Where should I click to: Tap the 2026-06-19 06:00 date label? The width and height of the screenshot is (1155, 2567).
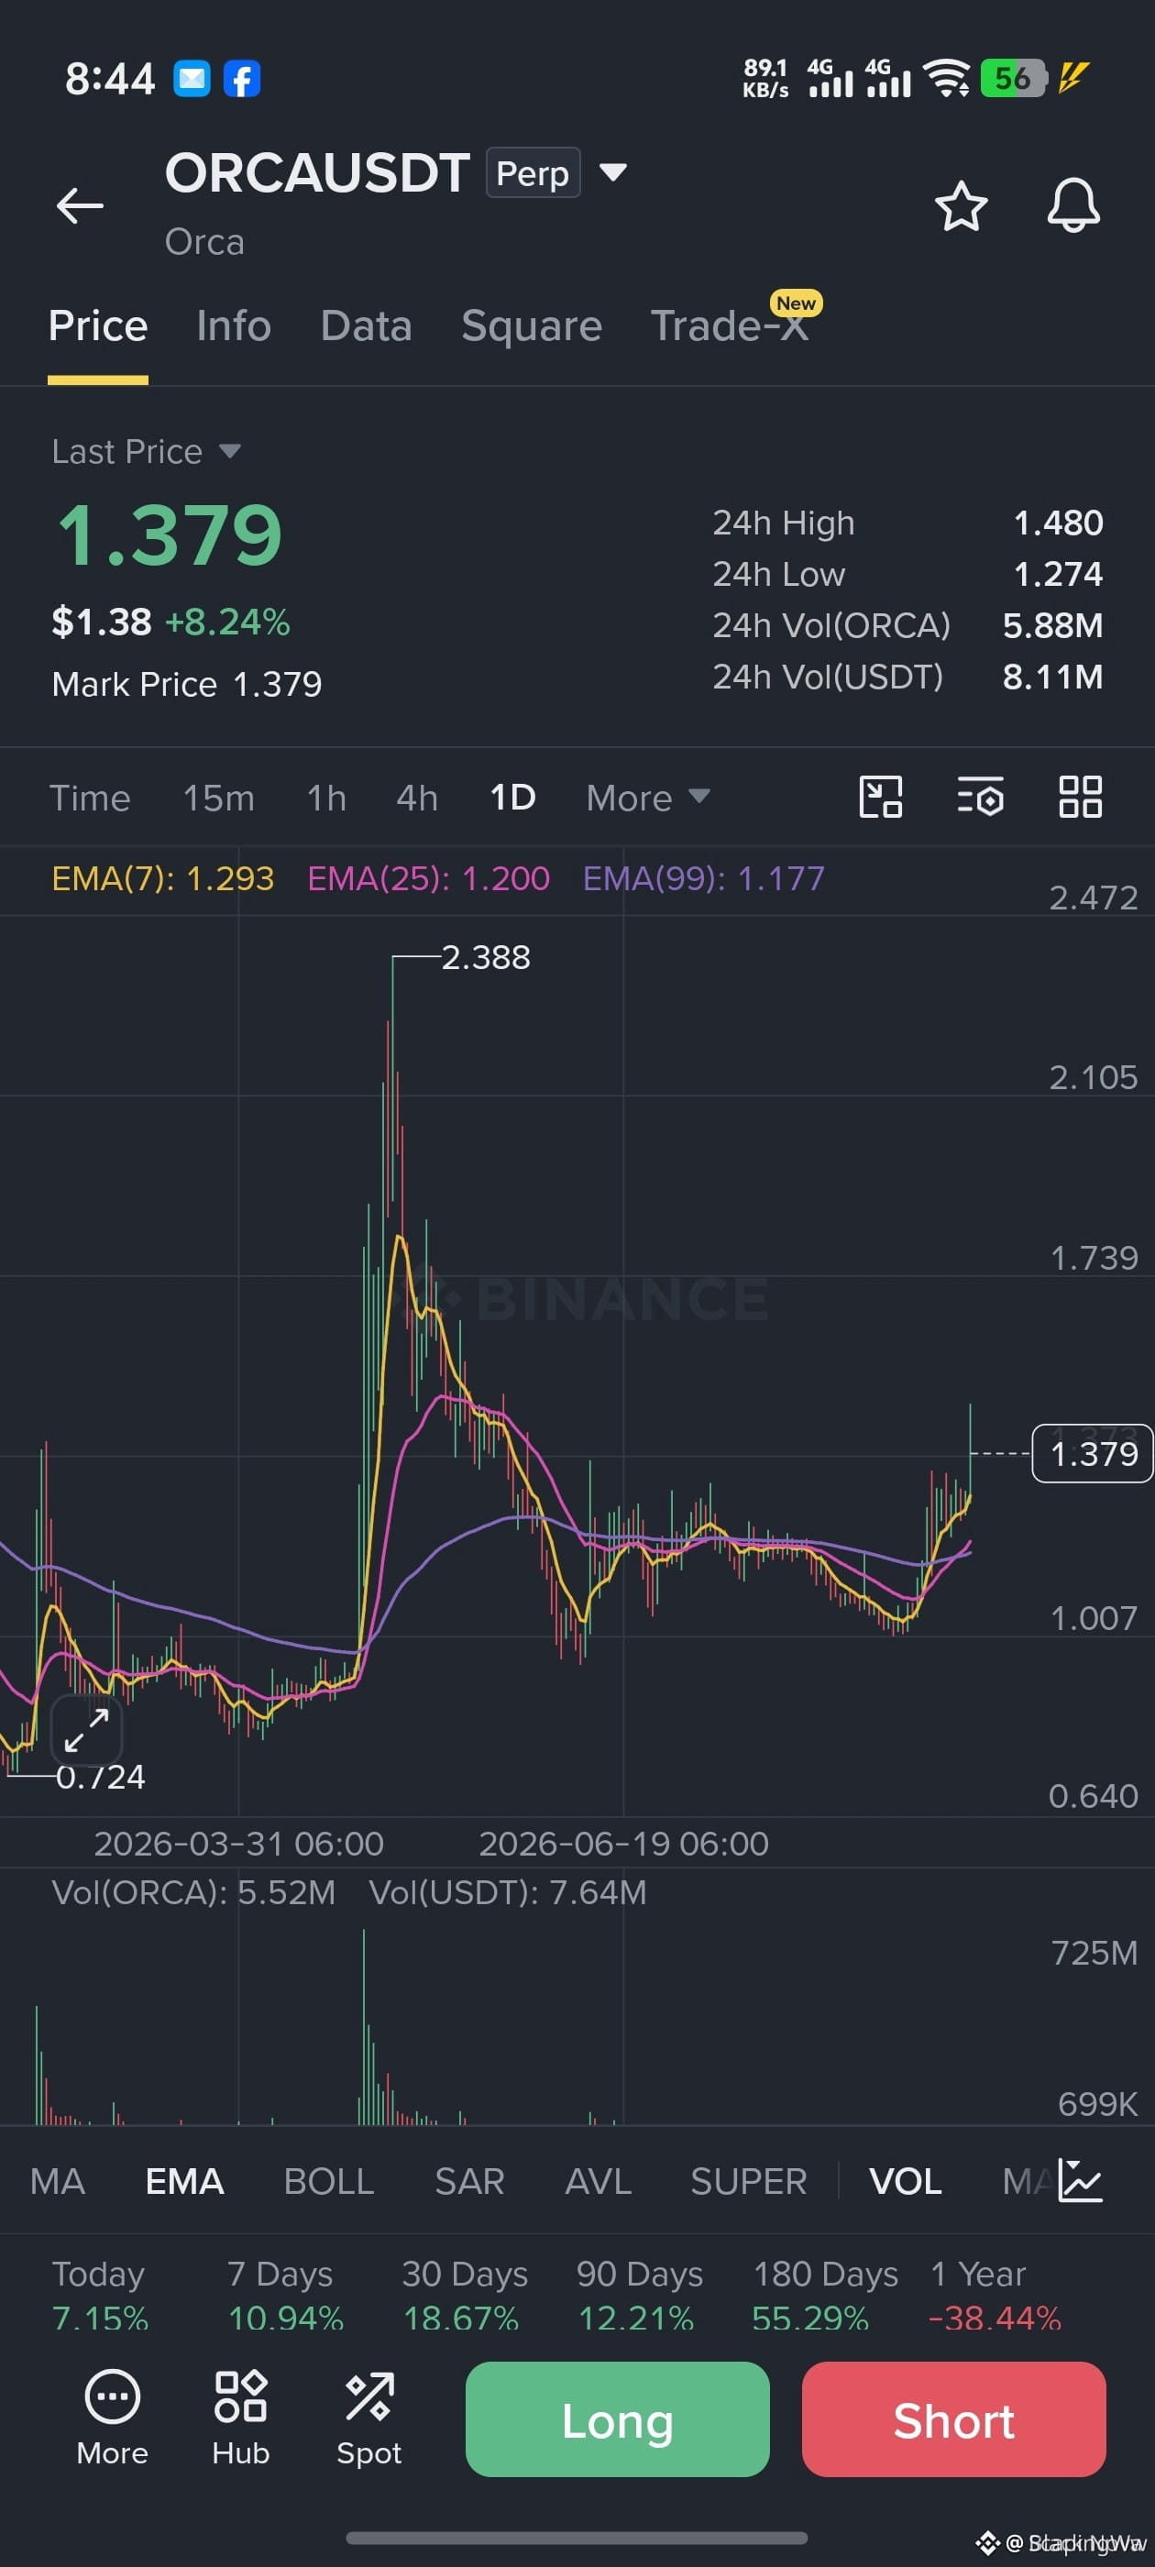point(624,1844)
